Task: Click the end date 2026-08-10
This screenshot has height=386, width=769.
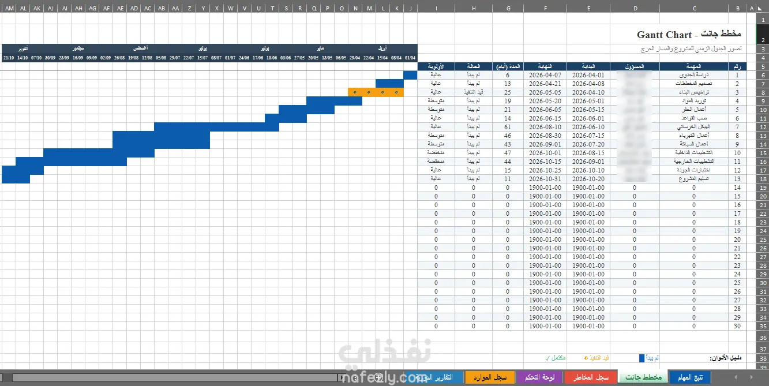Action: click(546, 127)
